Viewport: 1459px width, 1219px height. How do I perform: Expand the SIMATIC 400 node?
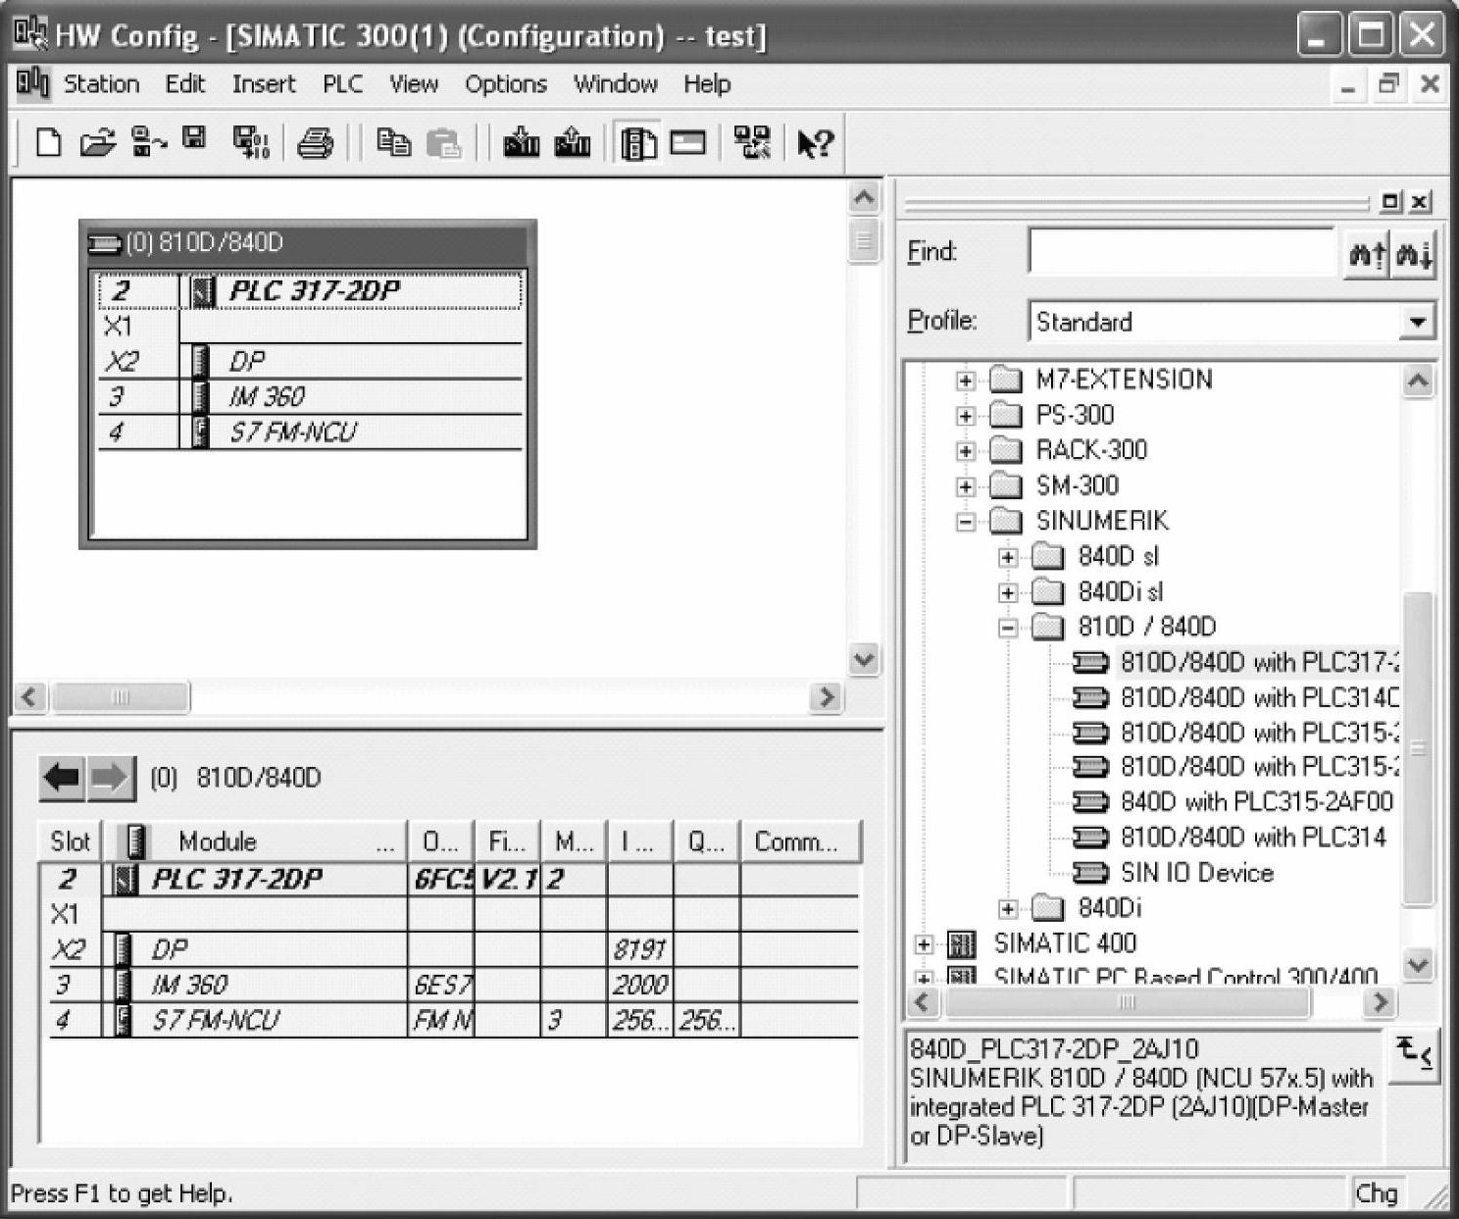click(x=923, y=944)
